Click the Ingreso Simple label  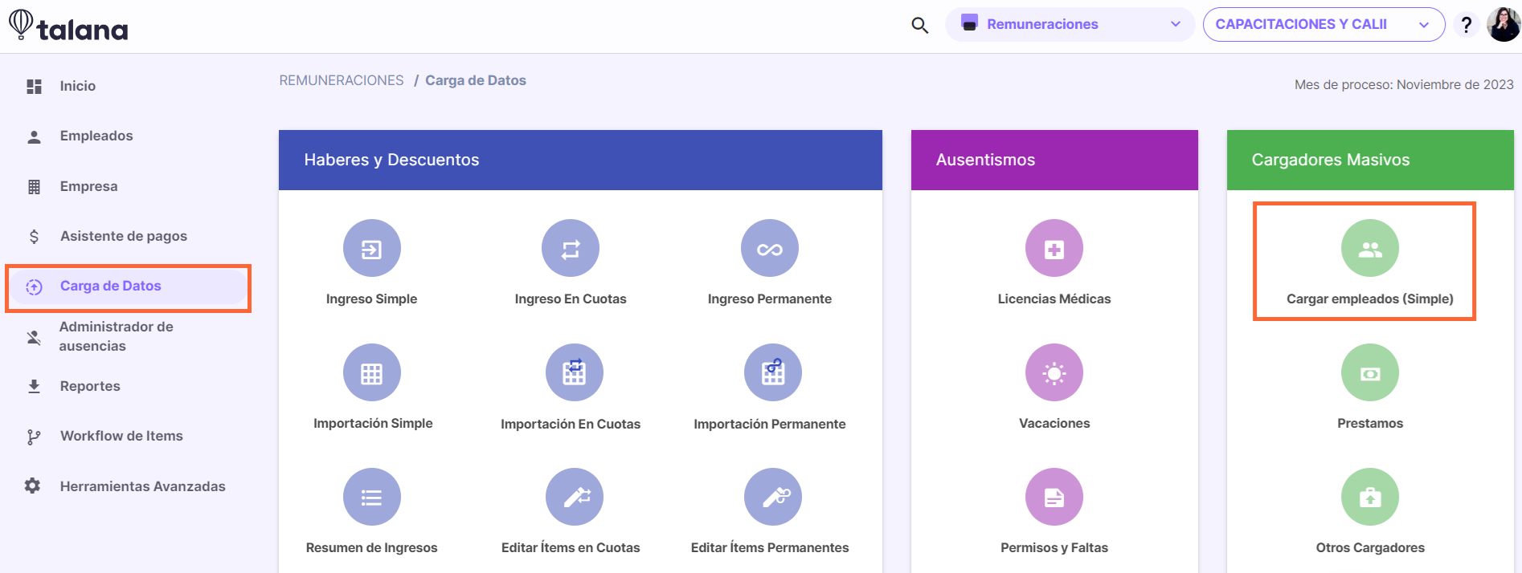[x=371, y=299]
